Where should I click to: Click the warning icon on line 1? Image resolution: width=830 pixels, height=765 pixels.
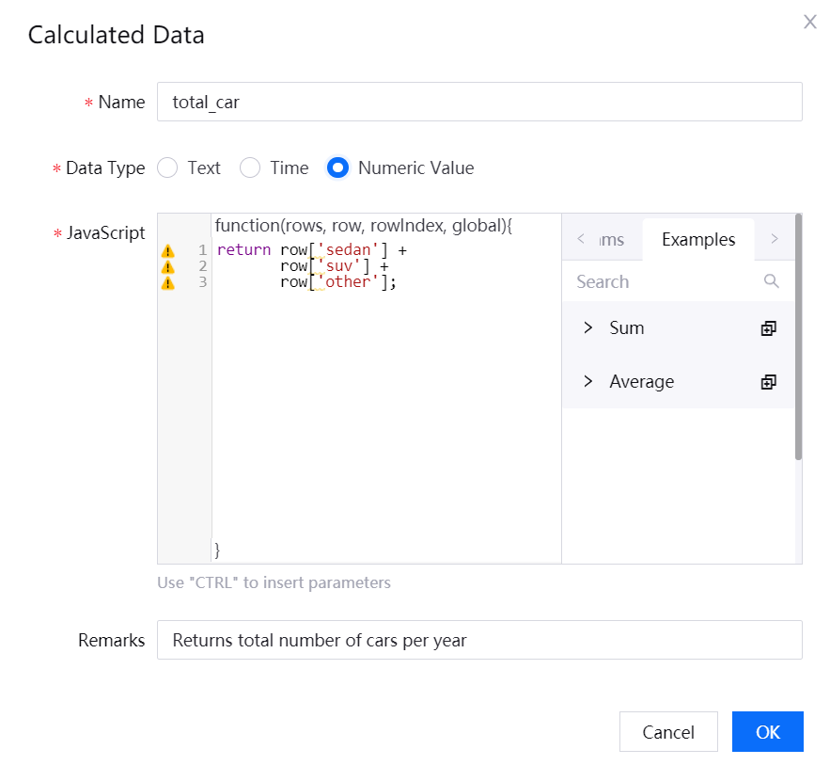tap(167, 251)
